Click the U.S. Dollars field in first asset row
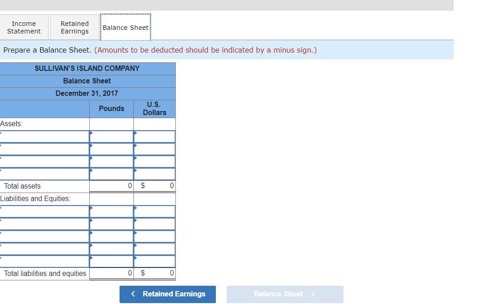The height and width of the screenshot is (304, 492). tap(155, 137)
